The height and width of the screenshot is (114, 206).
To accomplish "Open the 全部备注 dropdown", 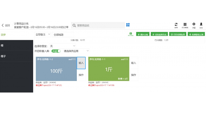I will tap(43, 35).
